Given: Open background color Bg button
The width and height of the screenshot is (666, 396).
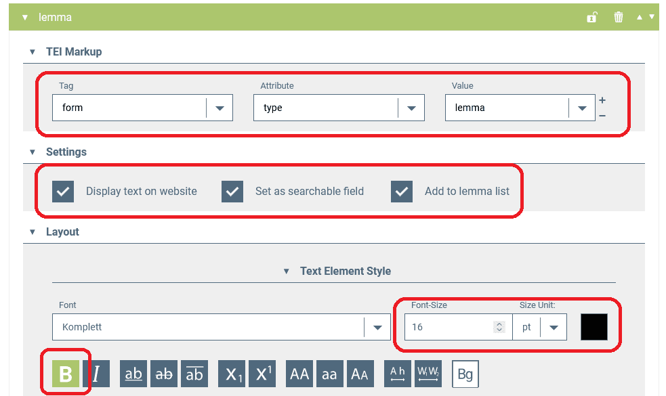Looking at the screenshot, I should (x=465, y=374).
